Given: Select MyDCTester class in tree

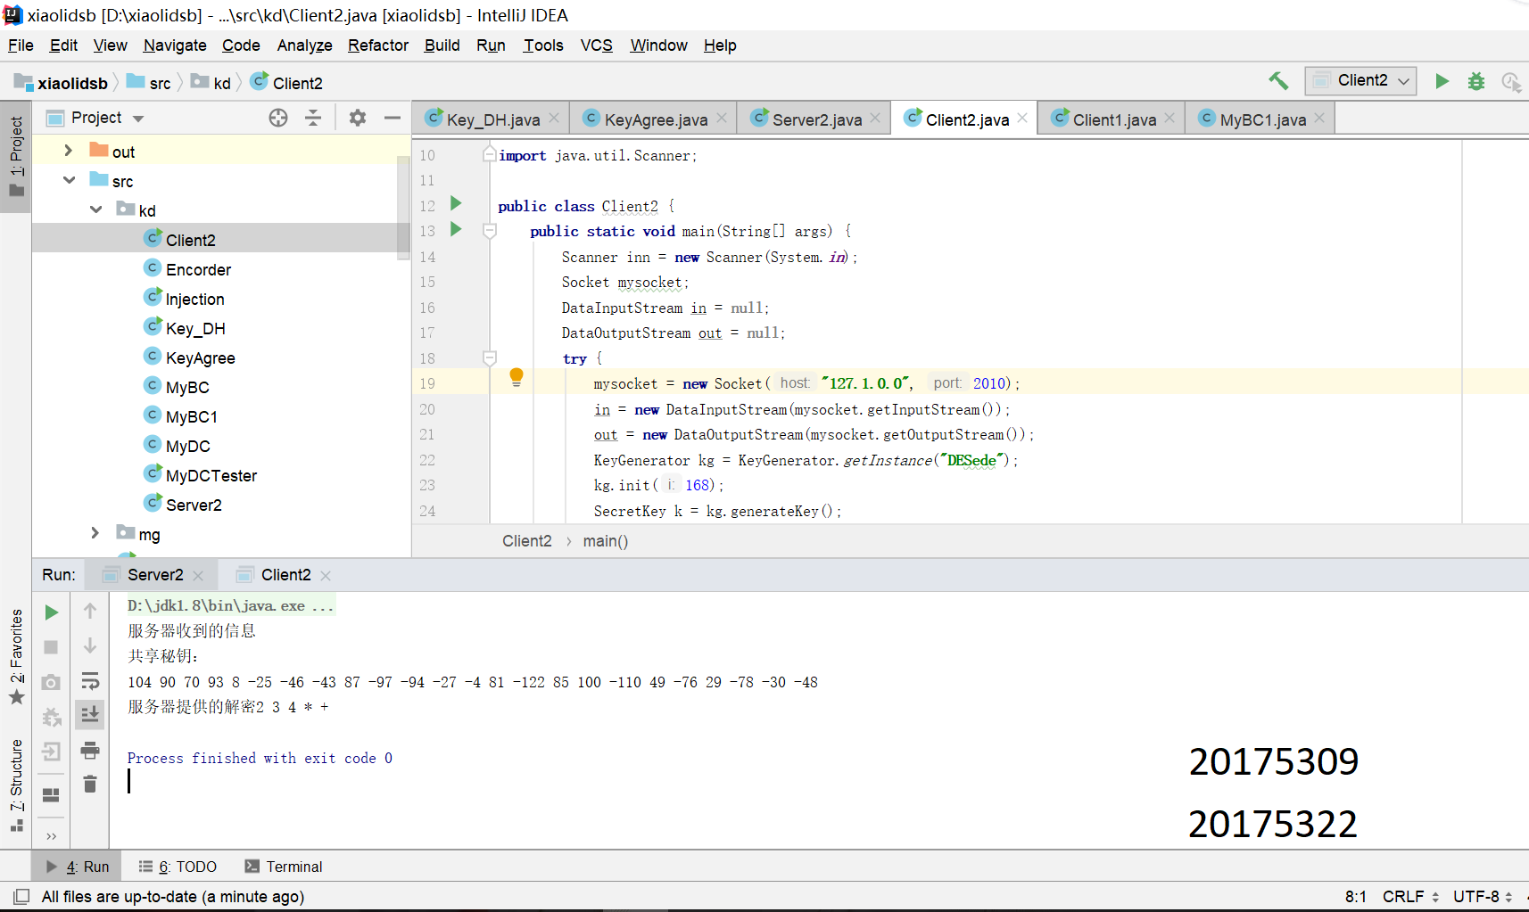Looking at the screenshot, I should pos(211,475).
